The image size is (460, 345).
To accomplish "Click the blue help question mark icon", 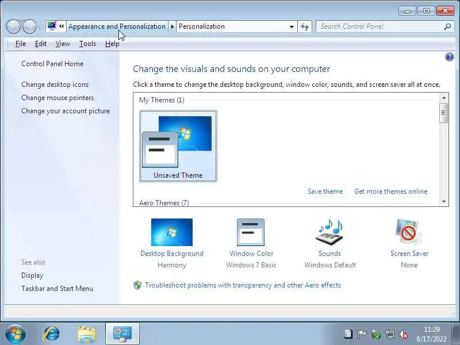I will (x=450, y=57).
